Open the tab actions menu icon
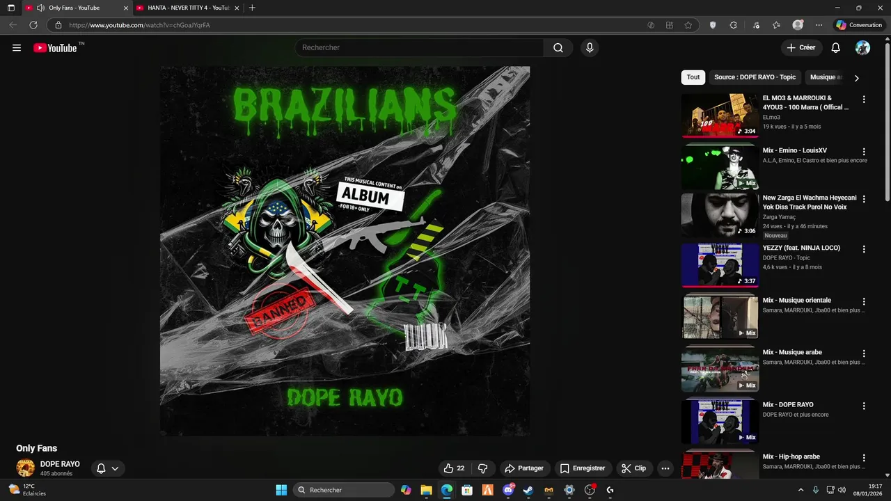Screen dimensions: 891x501 (x=10, y=8)
